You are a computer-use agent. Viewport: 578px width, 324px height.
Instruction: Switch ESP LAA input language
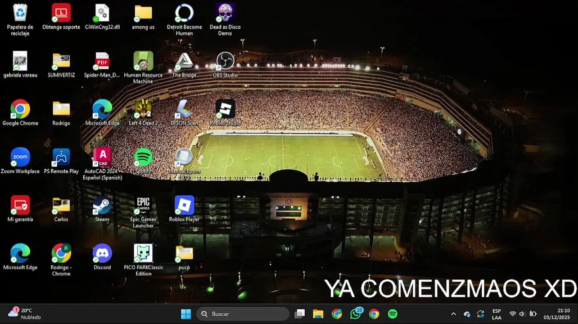(x=497, y=314)
